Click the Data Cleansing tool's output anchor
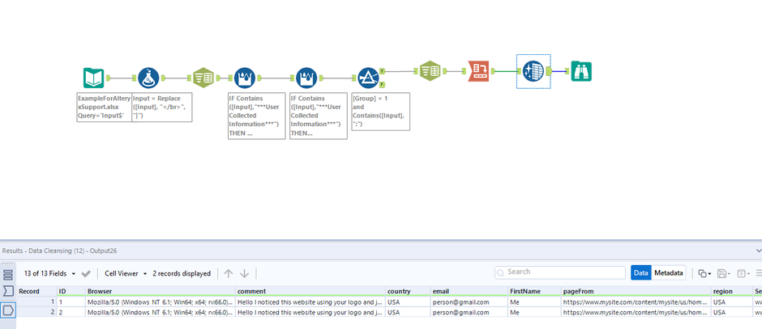The image size is (762, 329). click(549, 71)
